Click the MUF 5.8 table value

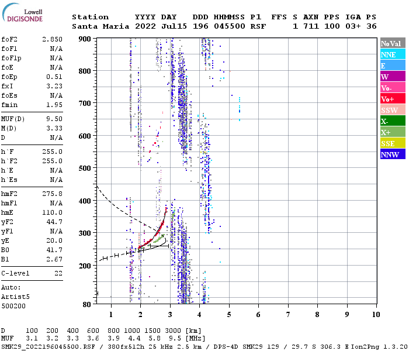click(154, 339)
